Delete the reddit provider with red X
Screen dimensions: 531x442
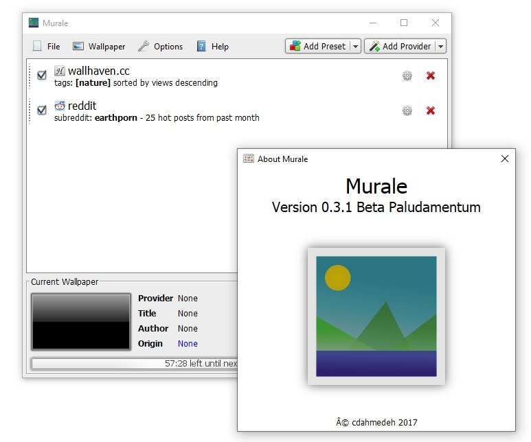click(x=431, y=110)
